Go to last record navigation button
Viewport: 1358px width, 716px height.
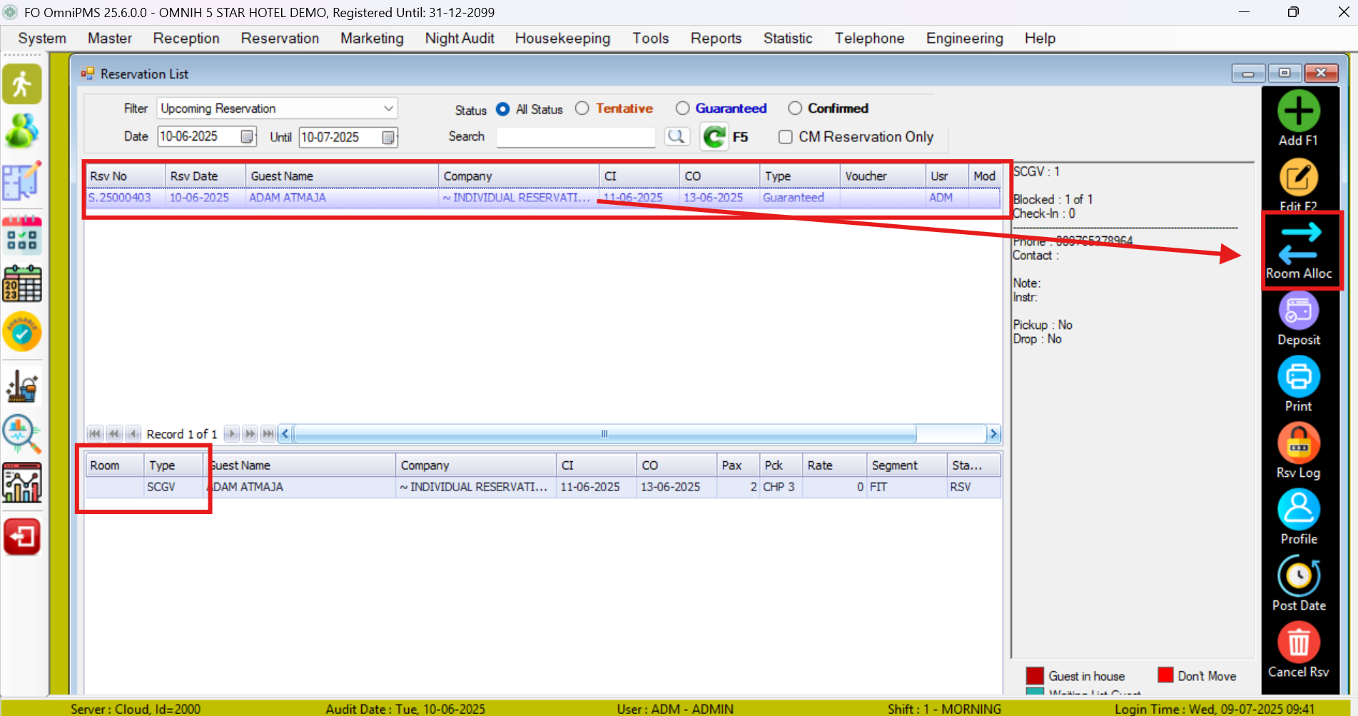(x=268, y=433)
